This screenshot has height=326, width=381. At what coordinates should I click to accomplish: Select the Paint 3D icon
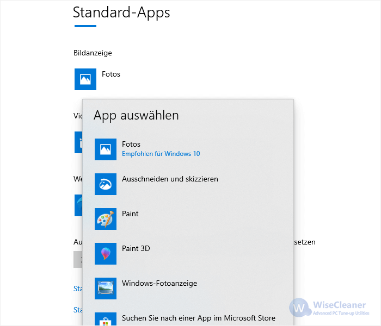tap(106, 253)
